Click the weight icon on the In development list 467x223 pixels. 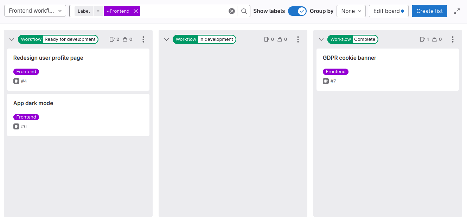[x=280, y=39]
